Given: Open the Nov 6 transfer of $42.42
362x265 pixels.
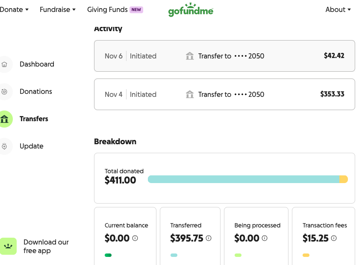Looking at the screenshot, I should 224,56.
